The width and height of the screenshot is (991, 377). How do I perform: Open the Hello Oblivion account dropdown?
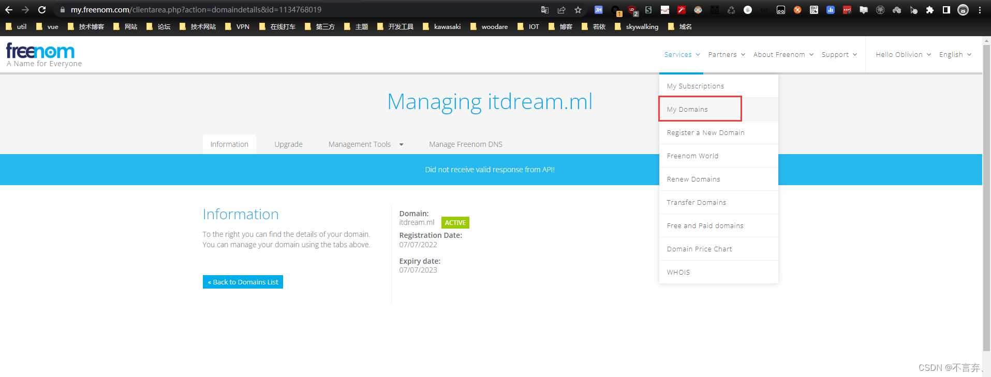[x=903, y=54]
